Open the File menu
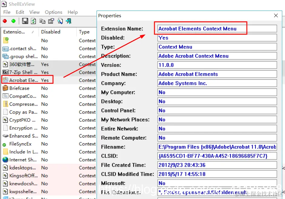Screen dimensions: 285x199 pyautogui.click(x=7, y=12)
